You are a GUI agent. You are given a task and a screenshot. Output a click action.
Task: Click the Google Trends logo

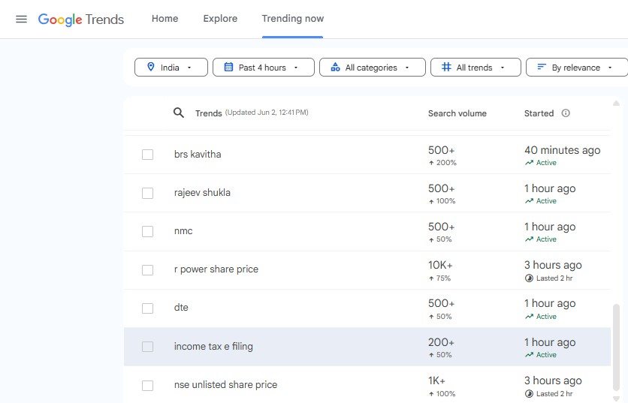(x=81, y=19)
